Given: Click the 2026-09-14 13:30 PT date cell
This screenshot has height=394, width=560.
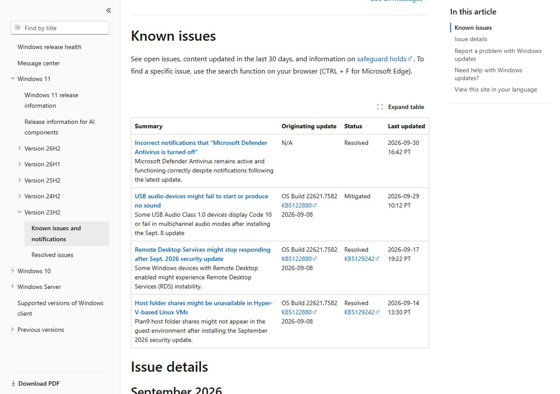Looking at the screenshot, I should pyautogui.click(x=404, y=308).
